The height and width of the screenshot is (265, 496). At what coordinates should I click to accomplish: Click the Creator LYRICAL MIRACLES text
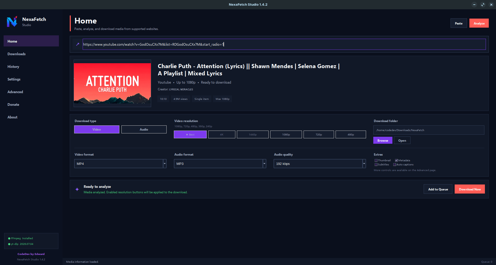click(x=175, y=89)
